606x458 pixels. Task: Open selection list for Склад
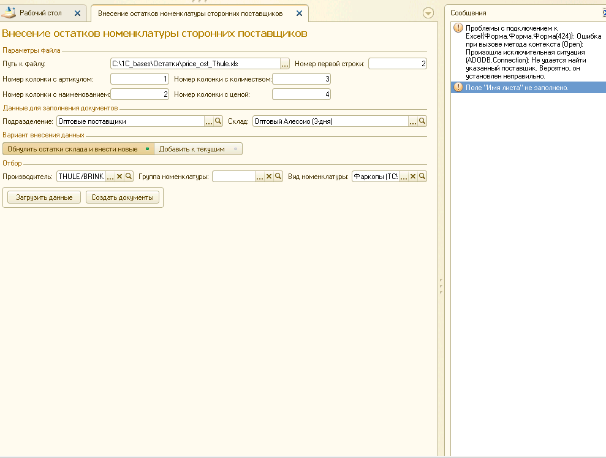point(413,121)
